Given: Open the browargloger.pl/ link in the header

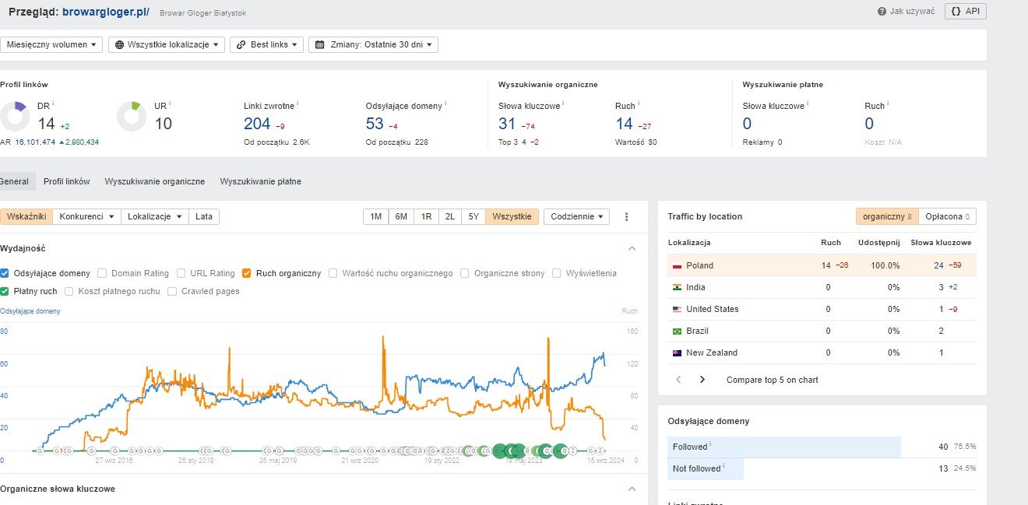Looking at the screenshot, I should pyautogui.click(x=106, y=12).
